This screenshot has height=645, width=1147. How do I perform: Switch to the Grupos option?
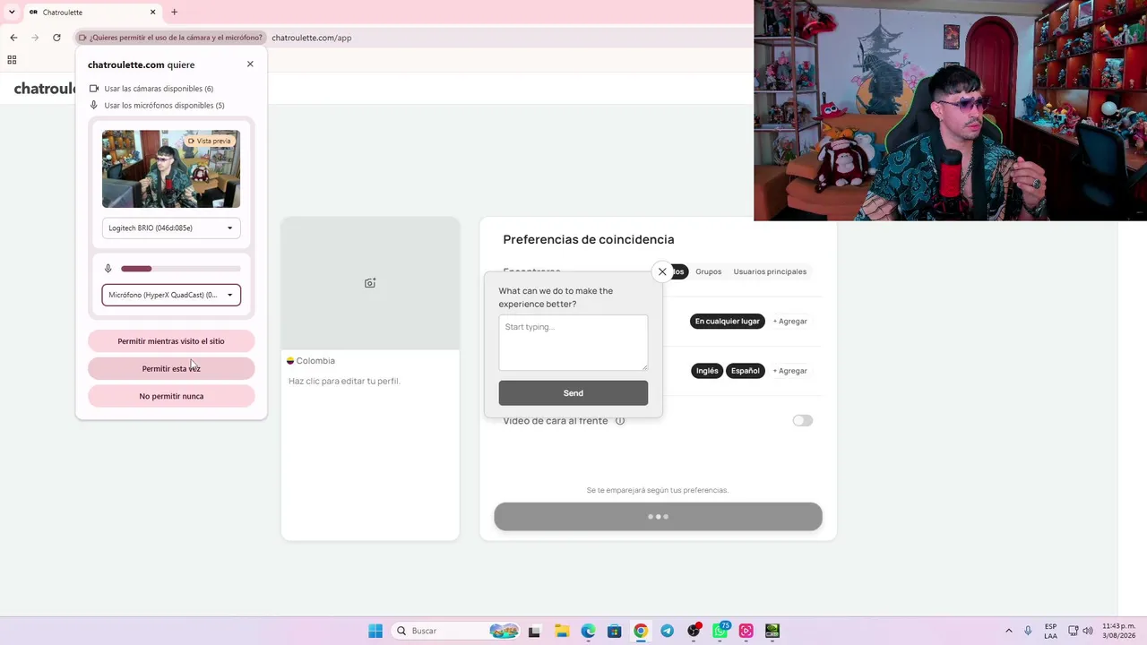708,271
